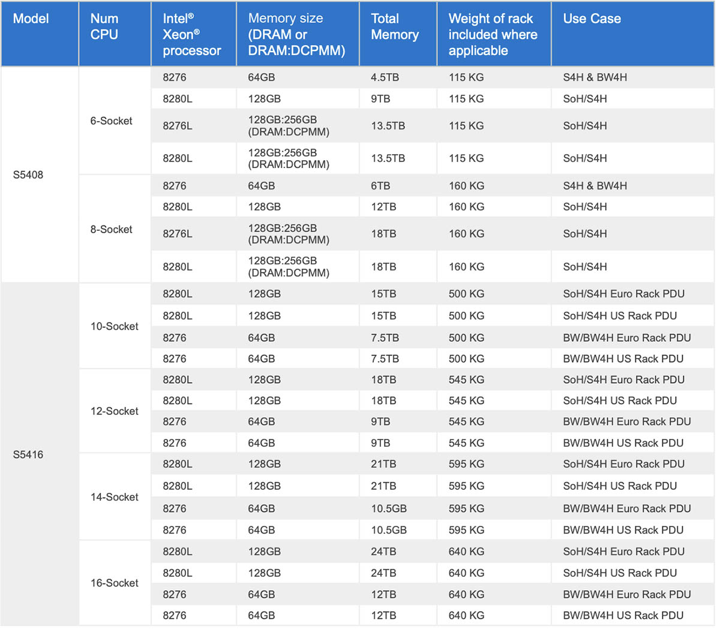Select the 12-Socket cell

coord(115,411)
